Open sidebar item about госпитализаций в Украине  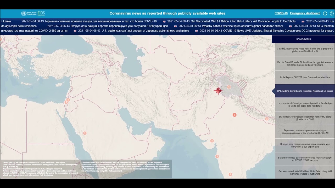coord(305,159)
